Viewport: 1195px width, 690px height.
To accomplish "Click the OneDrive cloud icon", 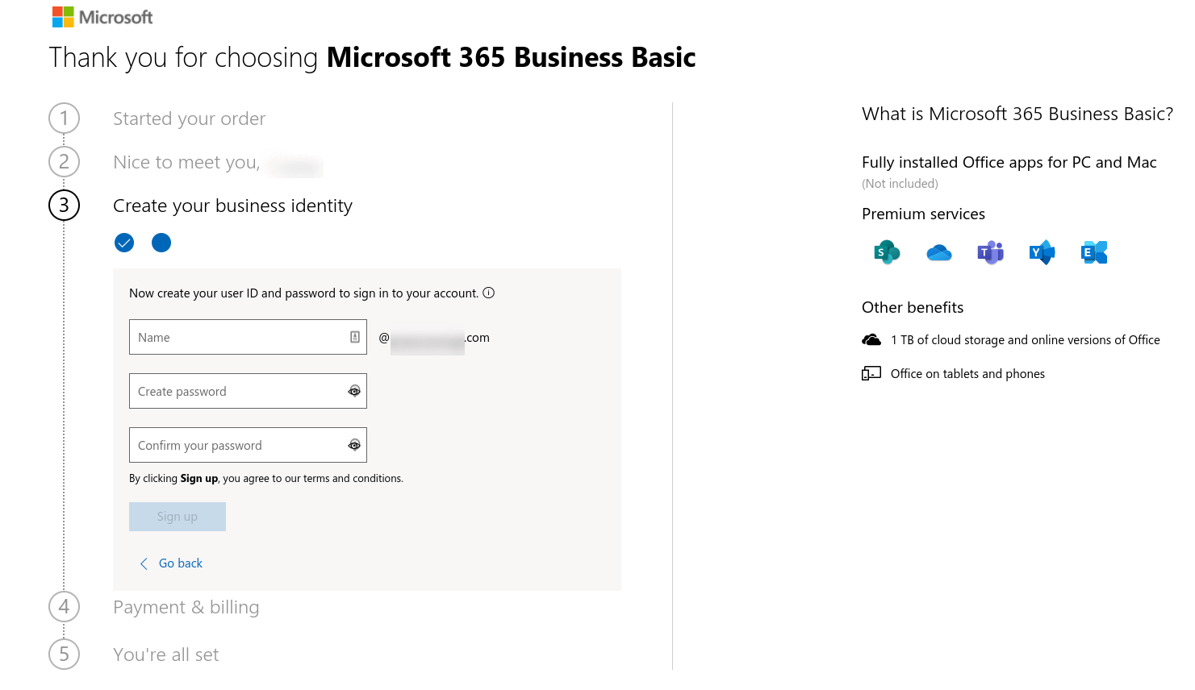I will click(938, 251).
